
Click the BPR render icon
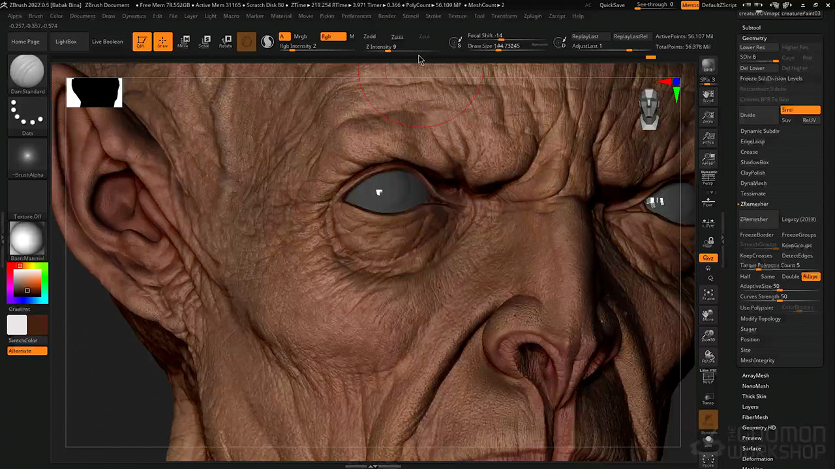pyautogui.click(x=708, y=66)
